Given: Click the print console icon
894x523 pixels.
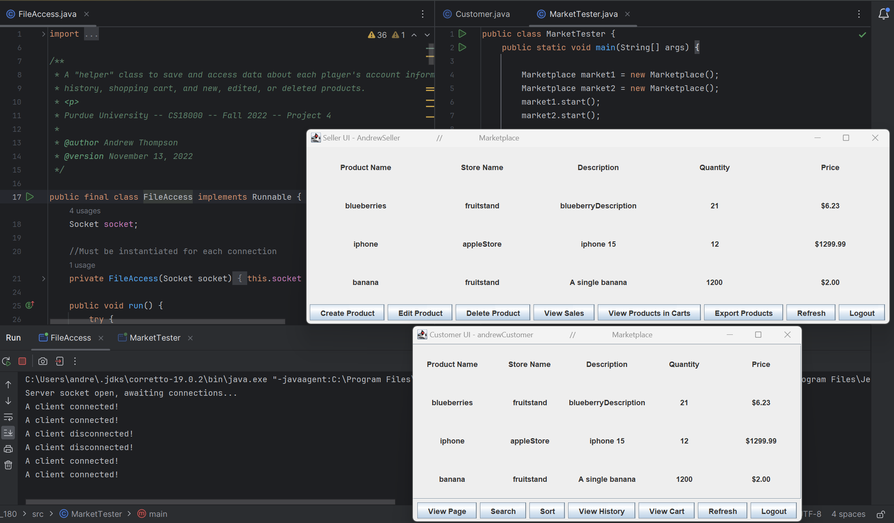Looking at the screenshot, I should [x=8, y=449].
